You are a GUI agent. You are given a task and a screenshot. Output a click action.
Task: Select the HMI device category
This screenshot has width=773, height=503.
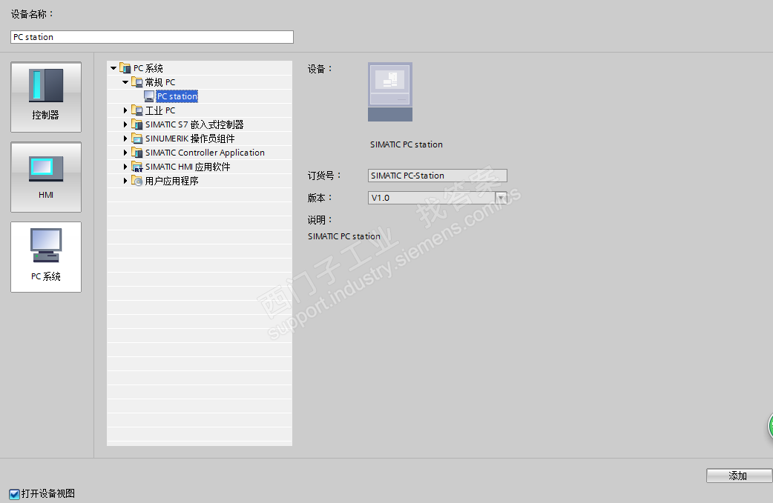pos(46,177)
